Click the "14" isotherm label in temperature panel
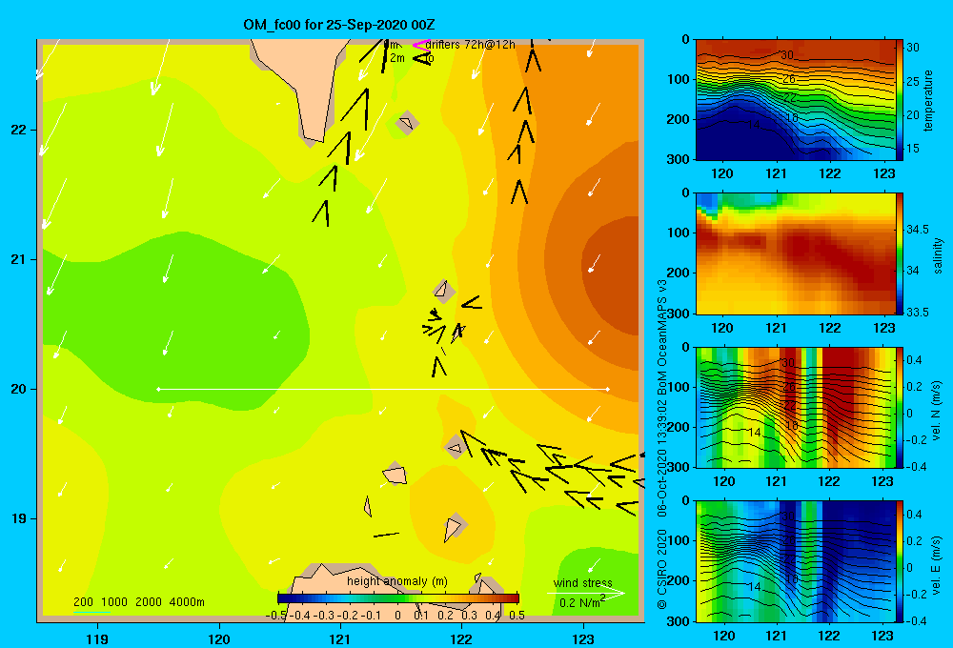 click(754, 125)
